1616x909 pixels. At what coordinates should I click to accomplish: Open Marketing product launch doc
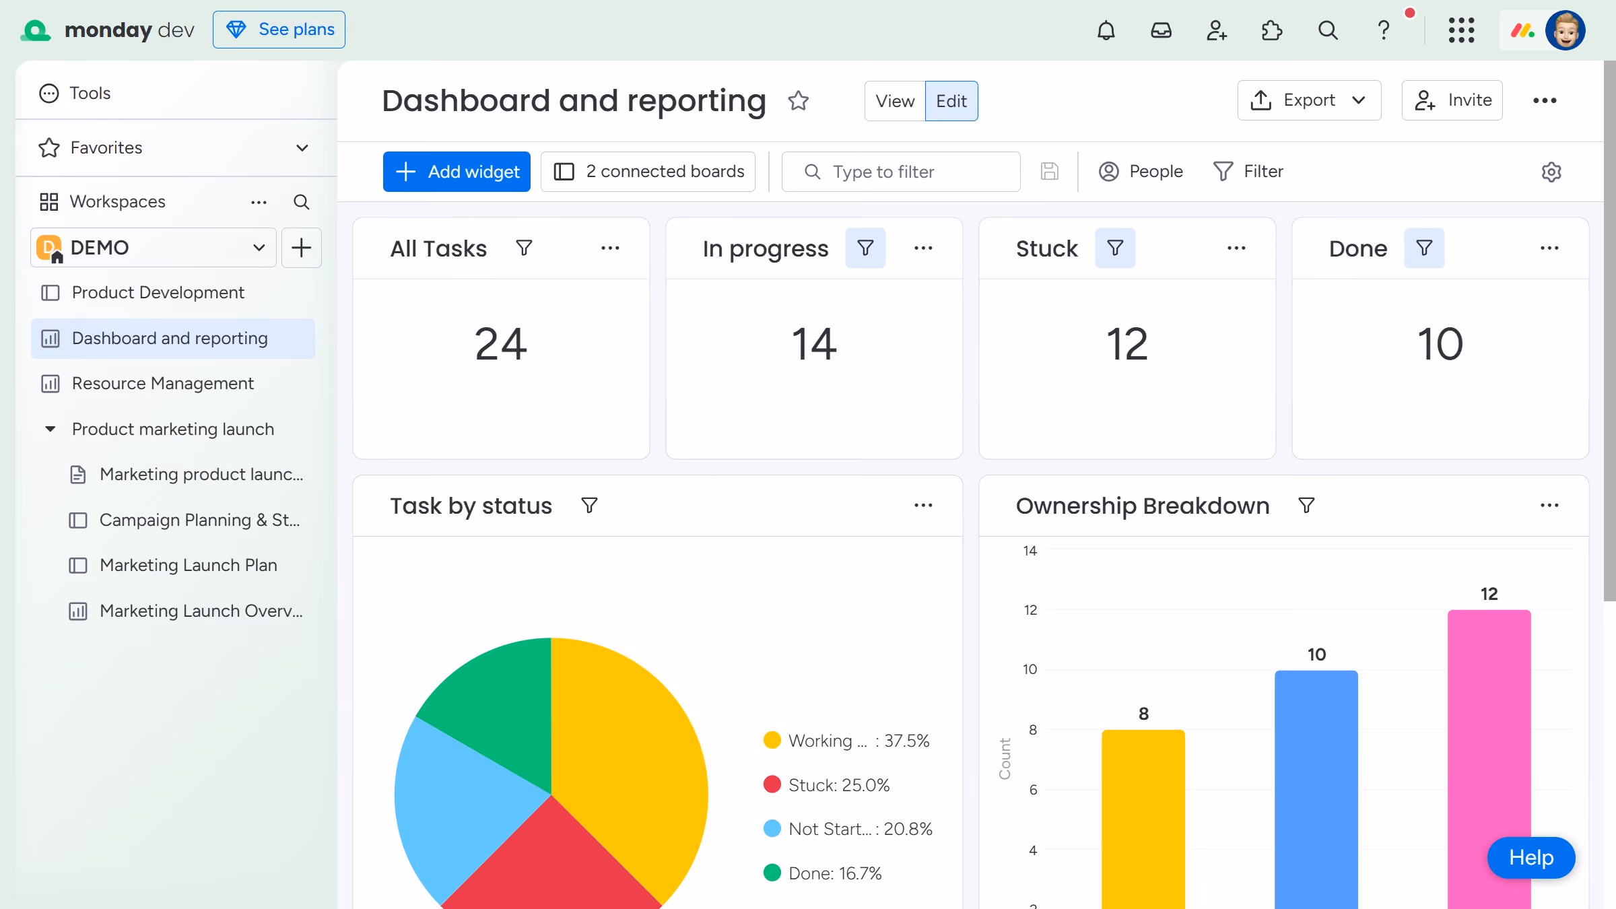point(186,475)
